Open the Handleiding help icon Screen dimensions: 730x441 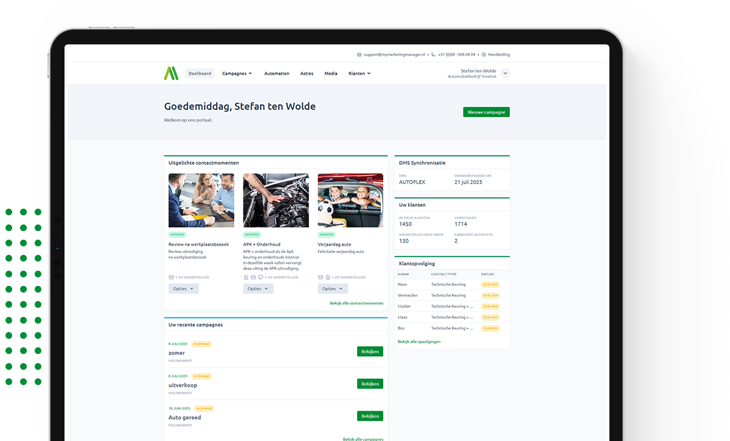pyautogui.click(x=483, y=54)
